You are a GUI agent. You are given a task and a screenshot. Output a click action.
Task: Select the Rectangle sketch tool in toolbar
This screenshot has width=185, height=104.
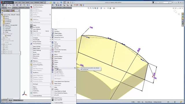pos(14,5)
